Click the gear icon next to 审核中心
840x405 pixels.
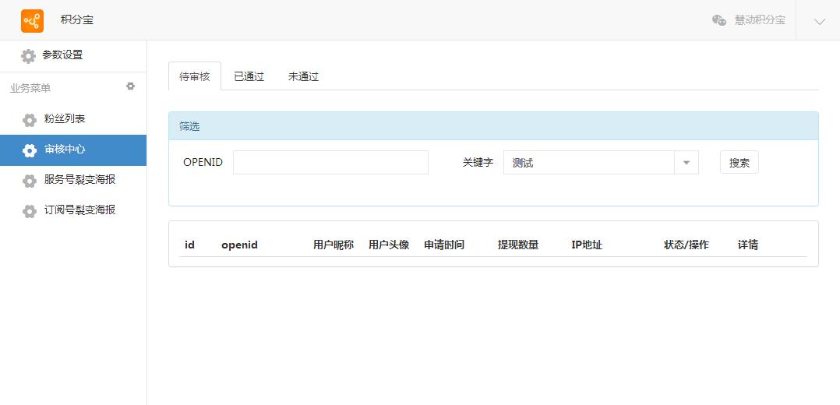[x=30, y=150]
